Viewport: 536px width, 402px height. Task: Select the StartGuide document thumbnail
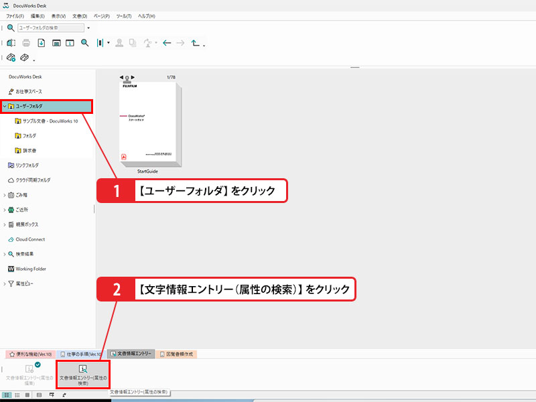click(x=149, y=124)
